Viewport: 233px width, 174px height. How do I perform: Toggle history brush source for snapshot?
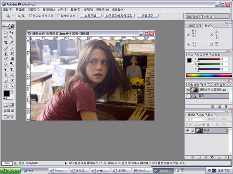[x=188, y=90]
